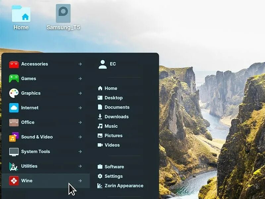Open the Accessories category red icon
Viewport: 265px width, 199px height.
14,64
